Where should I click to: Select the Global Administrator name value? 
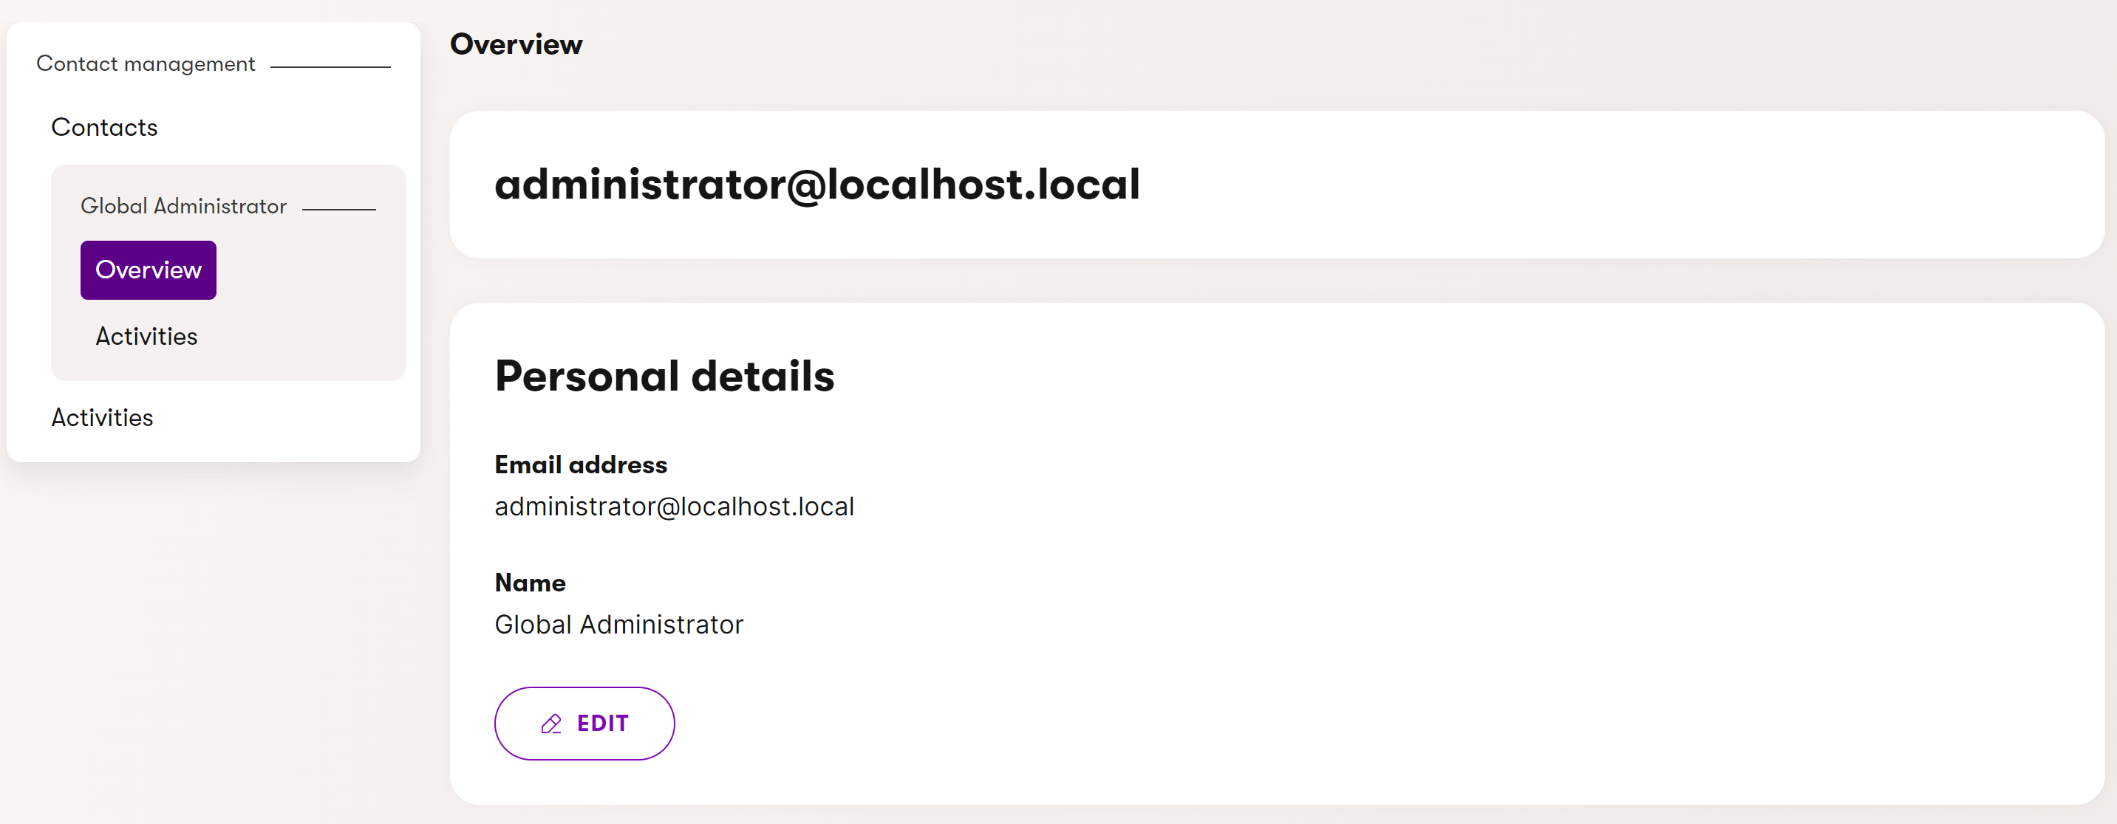point(618,625)
